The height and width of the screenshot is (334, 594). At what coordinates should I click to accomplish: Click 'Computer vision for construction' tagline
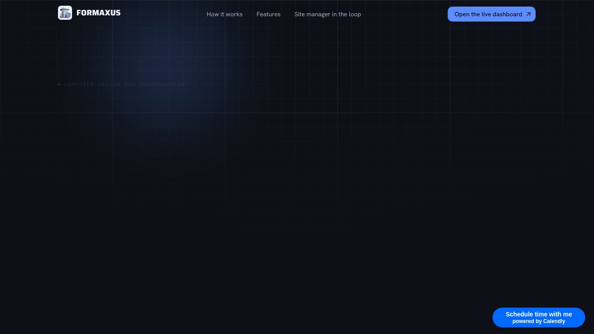tap(124, 84)
